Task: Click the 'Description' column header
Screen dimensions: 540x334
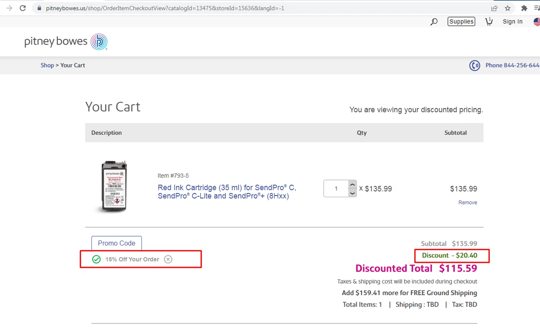Action: (107, 133)
